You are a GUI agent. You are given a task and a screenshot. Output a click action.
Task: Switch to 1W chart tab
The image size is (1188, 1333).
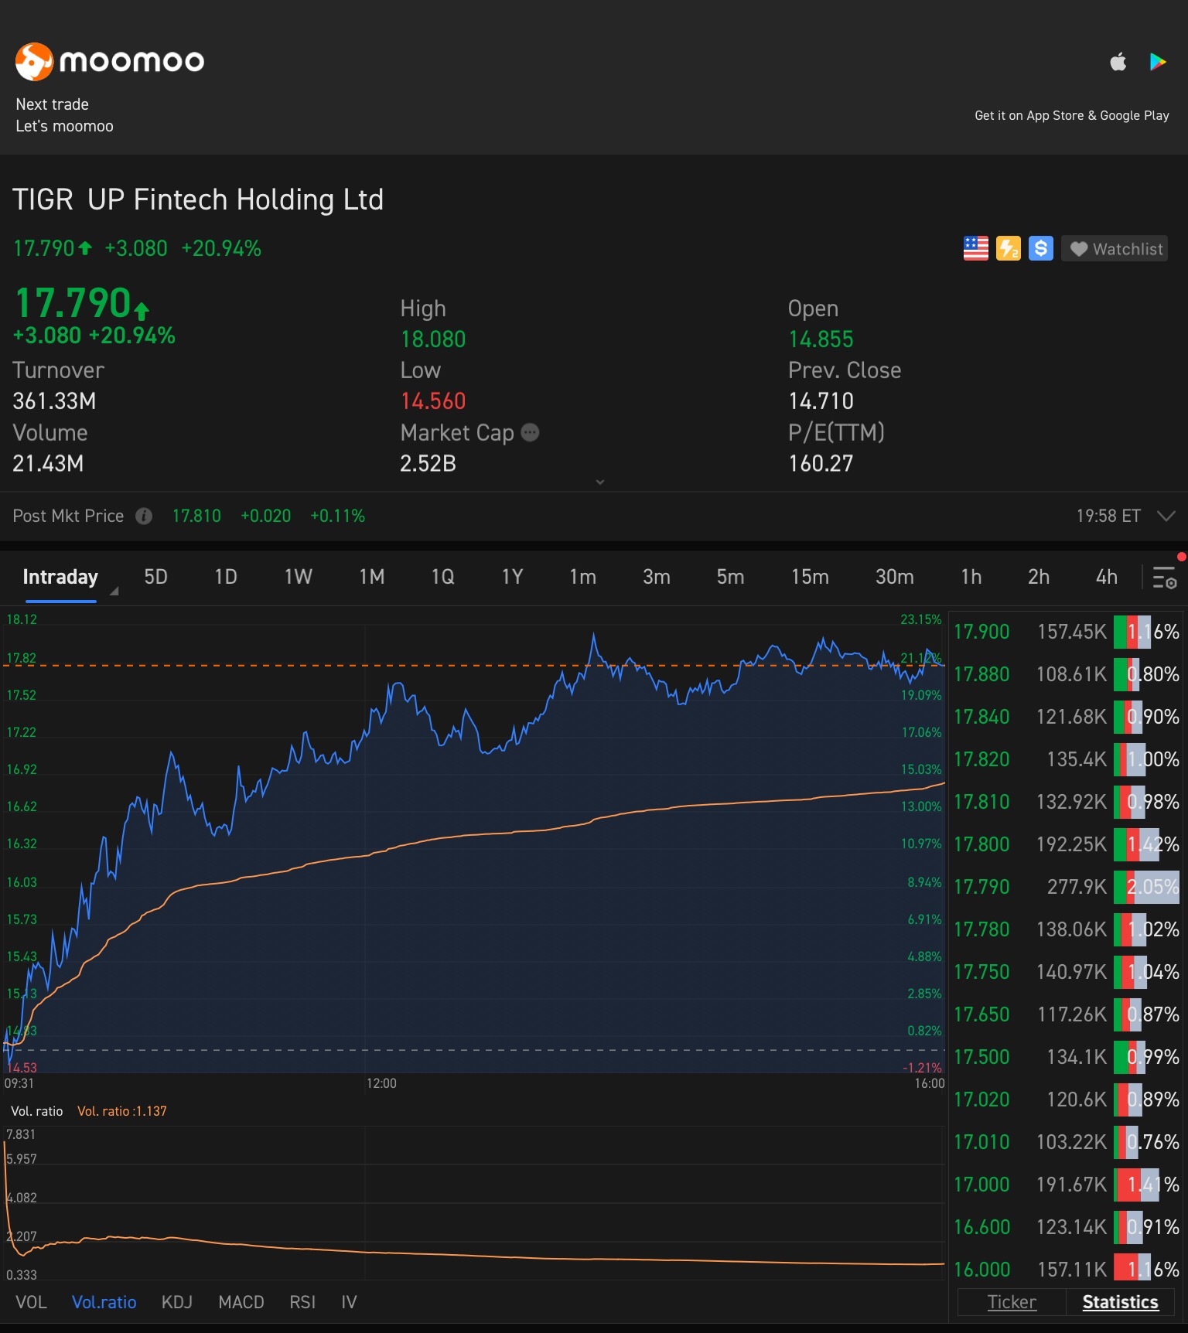click(299, 577)
